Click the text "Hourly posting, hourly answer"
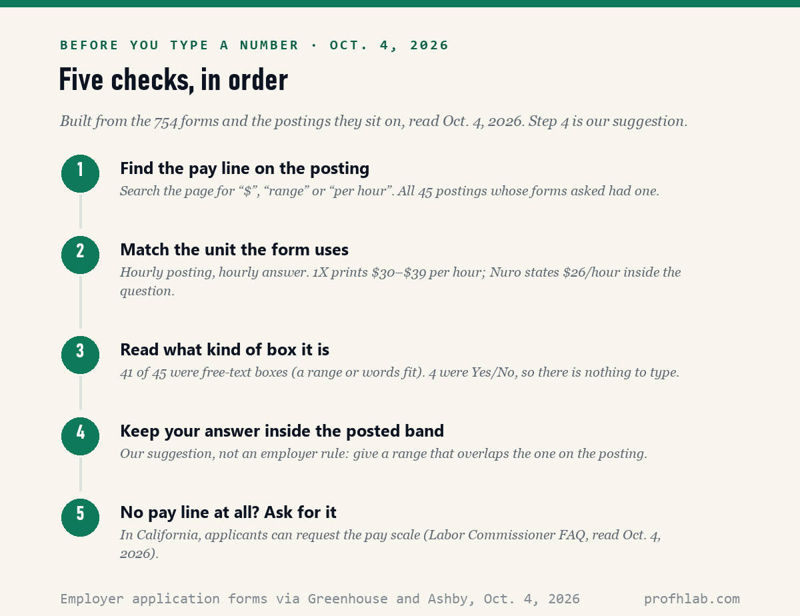This screenshot has width=800, height=616. coord(214,272)
